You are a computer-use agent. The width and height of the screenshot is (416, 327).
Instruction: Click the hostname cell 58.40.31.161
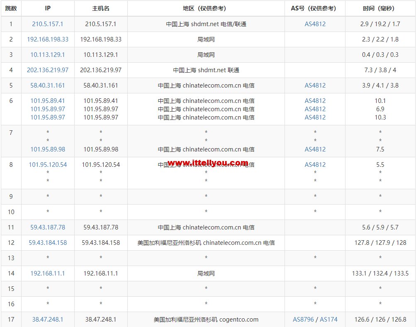[x=101, y=85]
